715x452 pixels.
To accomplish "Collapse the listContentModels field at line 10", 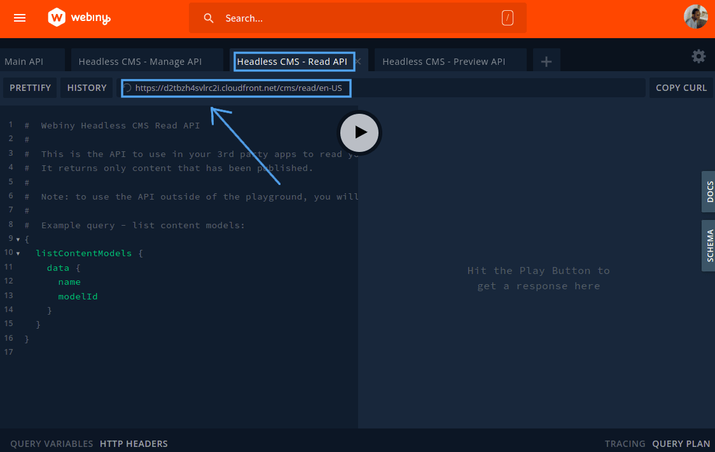I will (17, 253).
